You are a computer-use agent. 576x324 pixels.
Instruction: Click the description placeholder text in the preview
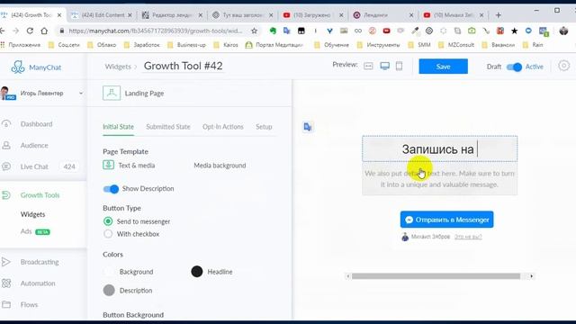[x=440, y=179]
